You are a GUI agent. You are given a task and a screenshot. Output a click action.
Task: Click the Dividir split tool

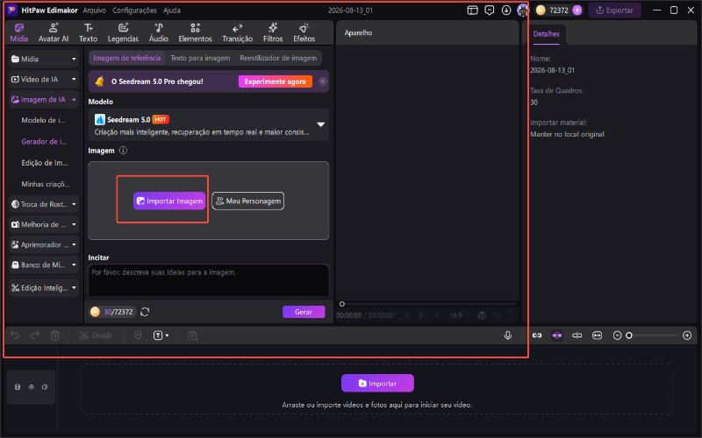tap(96, 336)
